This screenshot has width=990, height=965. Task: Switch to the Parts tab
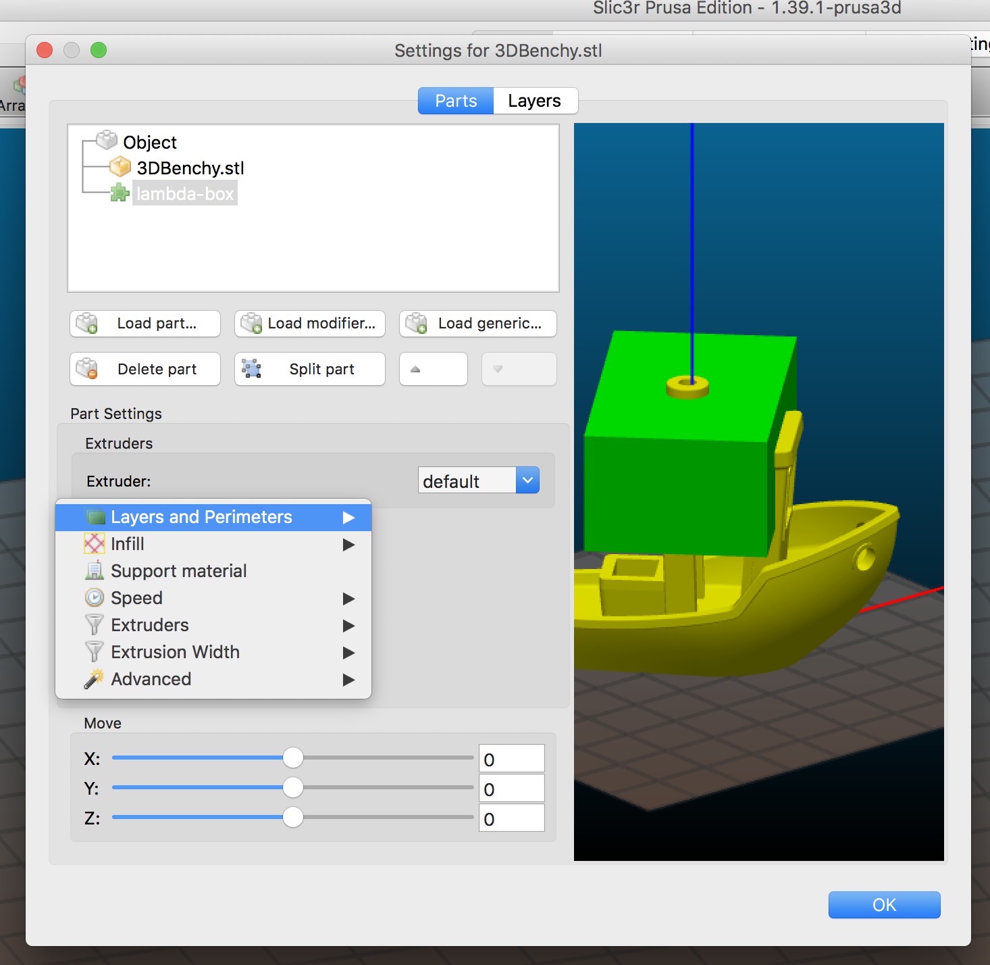pyautogui.click(x=456, y=101)
